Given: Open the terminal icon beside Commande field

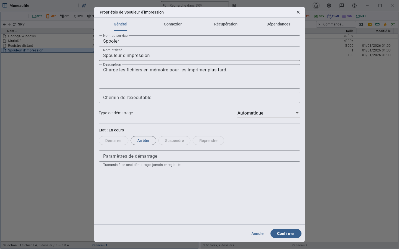Looking at the screenshot, I should 361,24.
